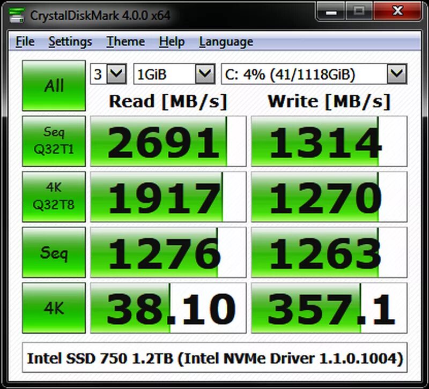
Task: Click the Seq Q32T1 read result 2691
Action: pyautogui.click(x=168, y=141)
